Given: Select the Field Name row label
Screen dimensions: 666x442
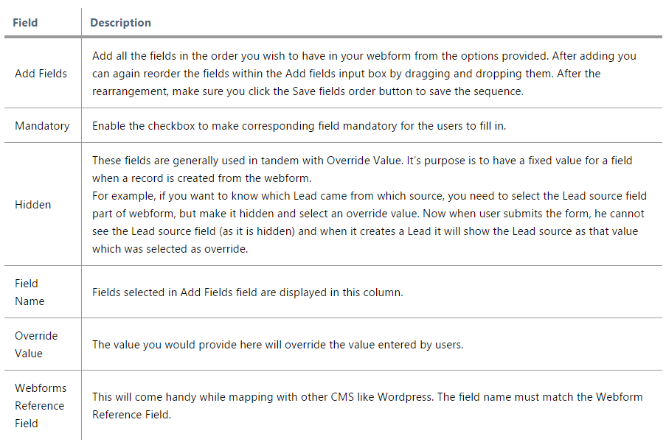Looking at the screenshot, I should point(30,292).
